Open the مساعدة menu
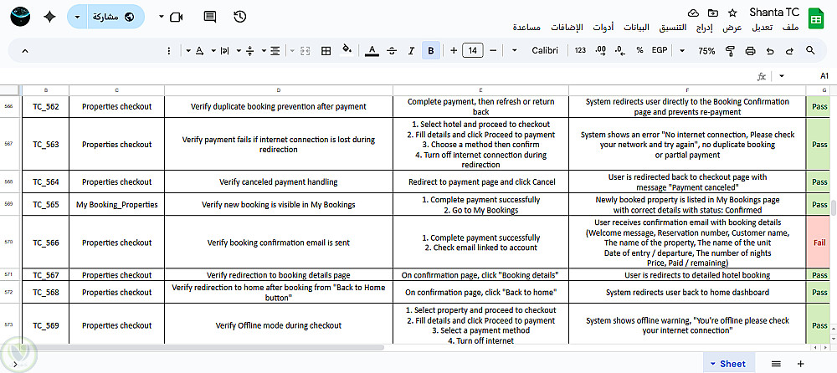Screen dimensions: 837x373 coord(526,28)
